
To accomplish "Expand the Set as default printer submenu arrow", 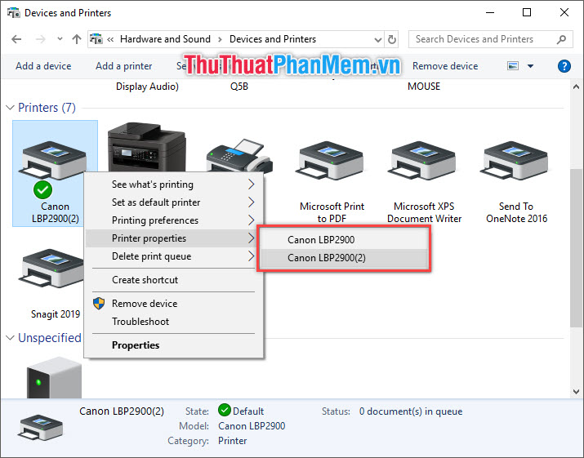I will pyautogui.click(x=252, y=202).
